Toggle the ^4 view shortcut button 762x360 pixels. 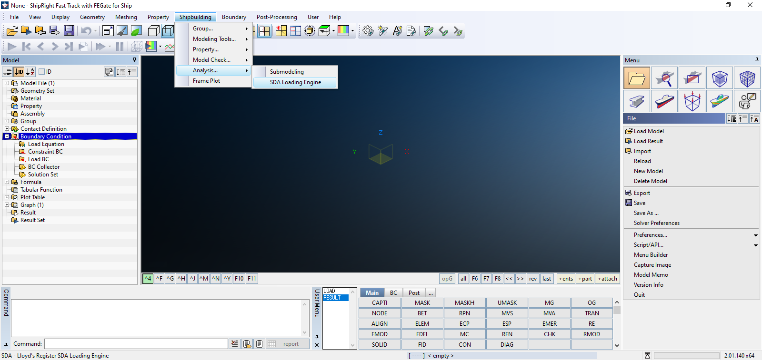tap(148, 279)
